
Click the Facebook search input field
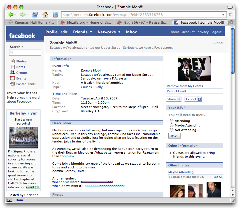point(25,52)
